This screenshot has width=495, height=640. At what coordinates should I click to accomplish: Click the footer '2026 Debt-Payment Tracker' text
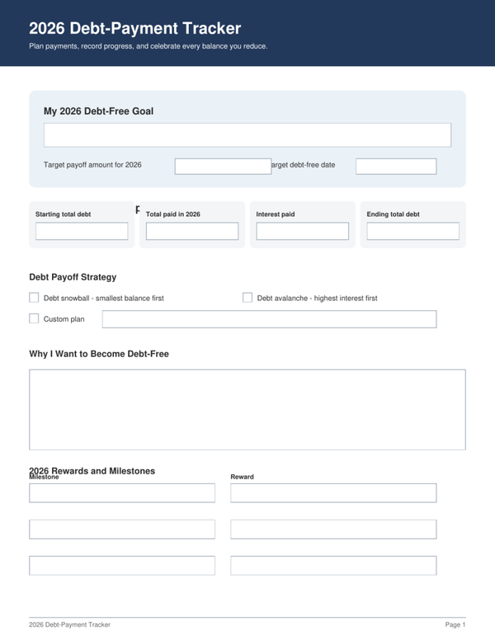tap(69, 624)
